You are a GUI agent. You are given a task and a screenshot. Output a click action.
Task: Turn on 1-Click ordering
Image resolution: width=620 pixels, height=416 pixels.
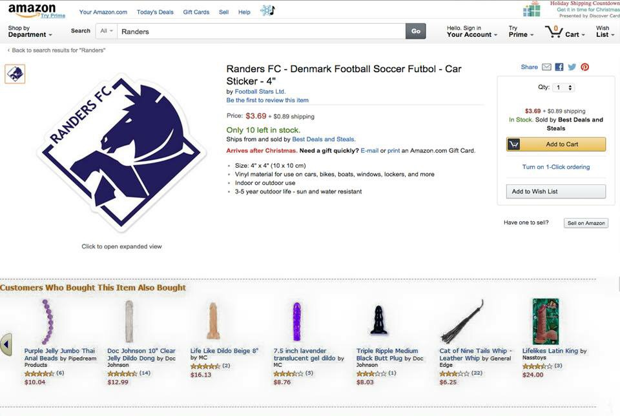click(555, 167)
